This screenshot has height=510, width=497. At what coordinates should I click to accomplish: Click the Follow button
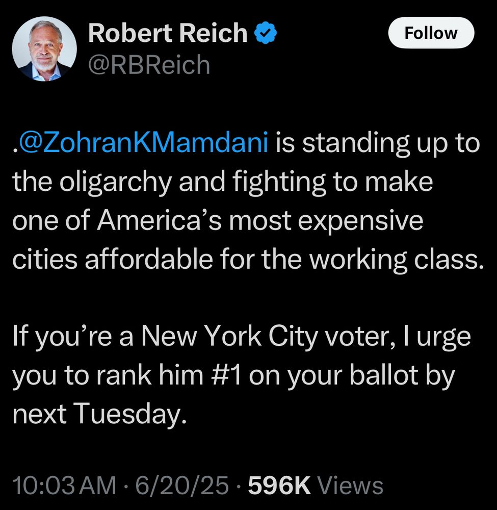click(431, 33)
